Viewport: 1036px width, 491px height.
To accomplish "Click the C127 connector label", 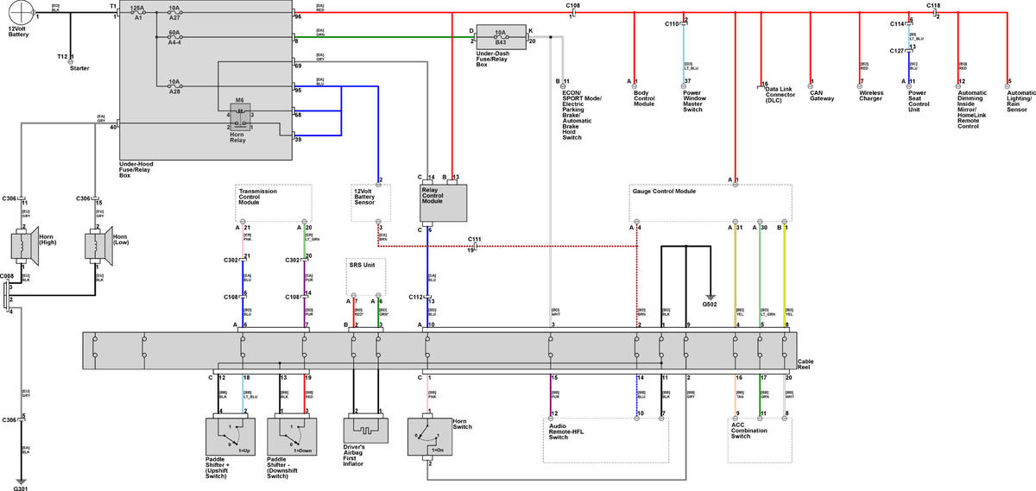I will coord(898,51).
